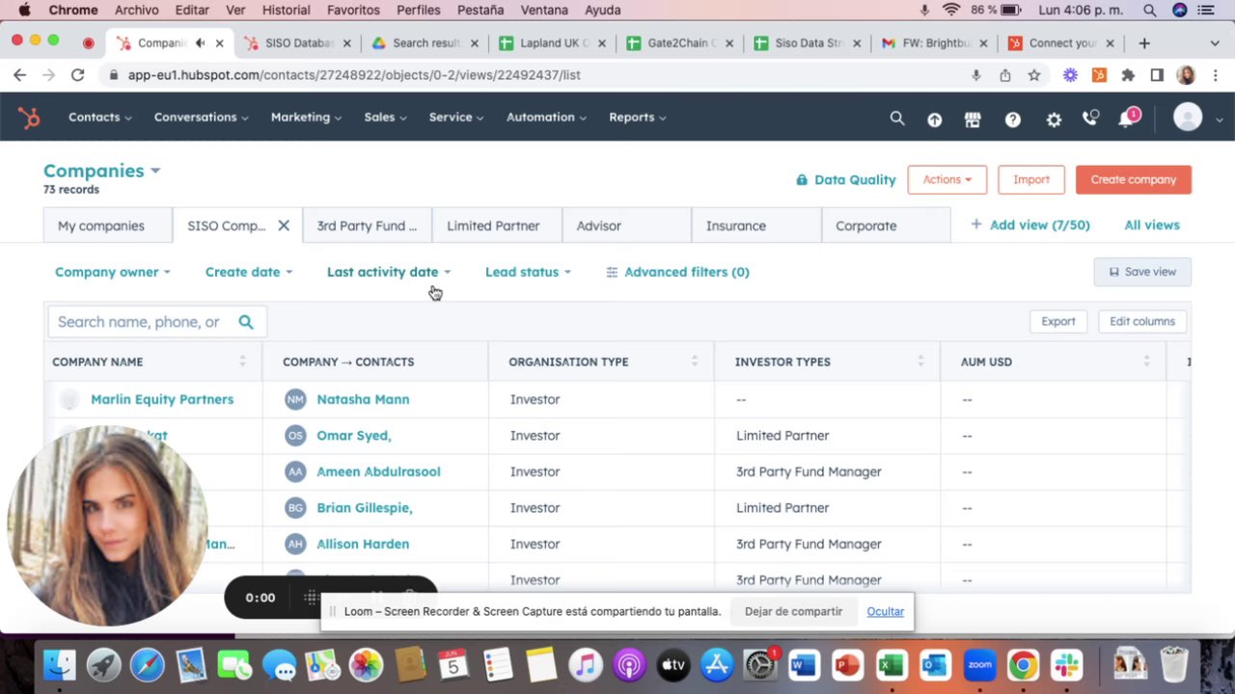Expand the Contacts navigation menu
Screen dimensions: 1235x694
[x=100, y=118]
